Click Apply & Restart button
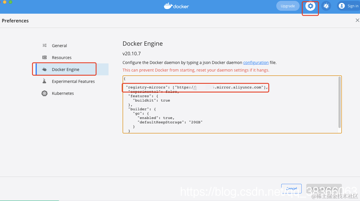 click(x=324, y=189)
